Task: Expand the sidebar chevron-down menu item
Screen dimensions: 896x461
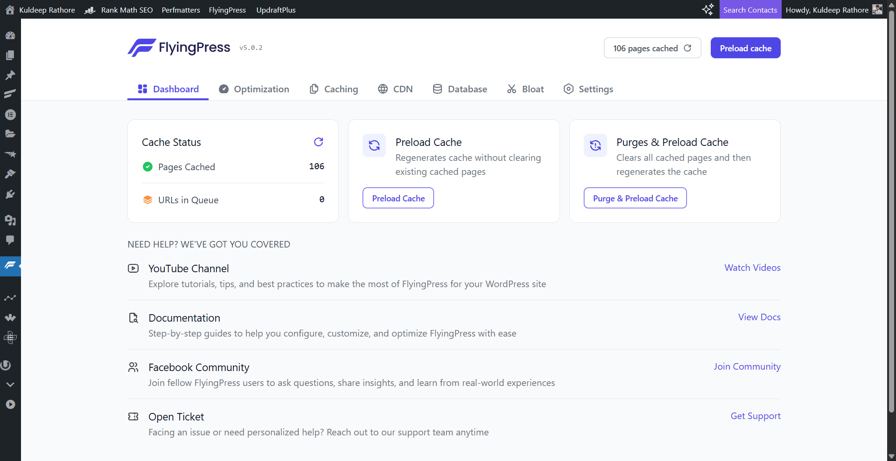Action: click(x=10, y=385)
